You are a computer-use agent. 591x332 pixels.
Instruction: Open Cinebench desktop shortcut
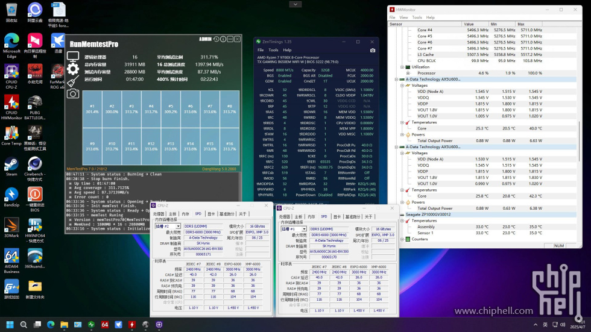coord(35,169)
